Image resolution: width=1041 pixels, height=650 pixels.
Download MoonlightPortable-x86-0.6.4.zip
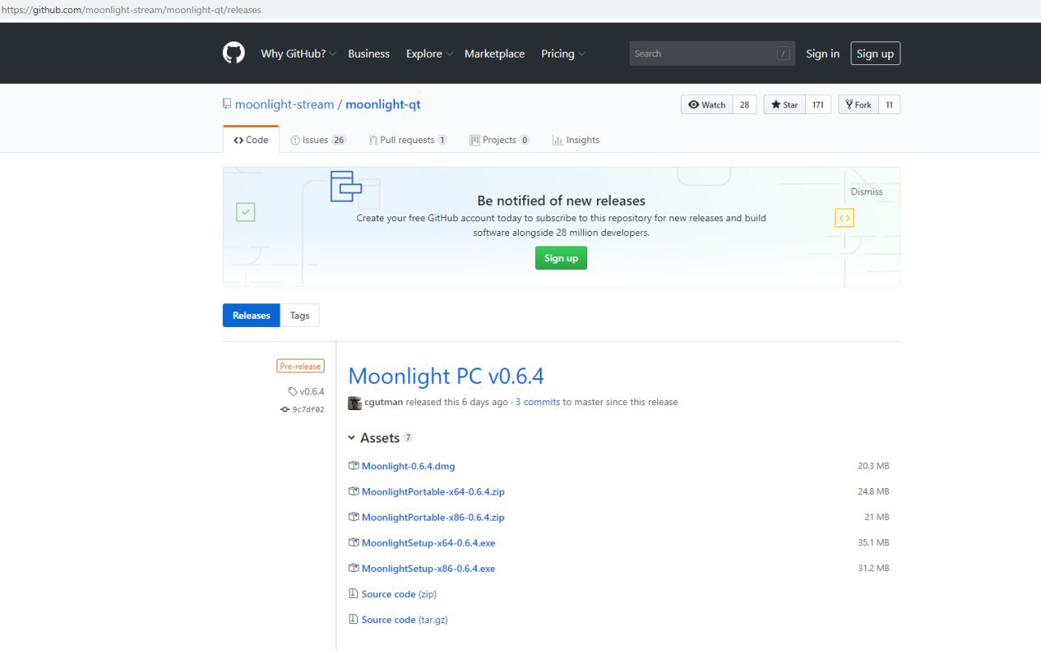coord(433,517)
